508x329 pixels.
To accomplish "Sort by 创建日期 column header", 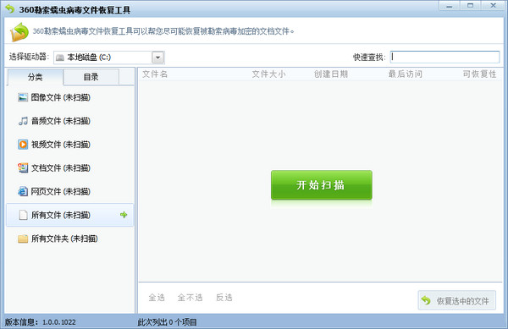I will tap(331, 74).
